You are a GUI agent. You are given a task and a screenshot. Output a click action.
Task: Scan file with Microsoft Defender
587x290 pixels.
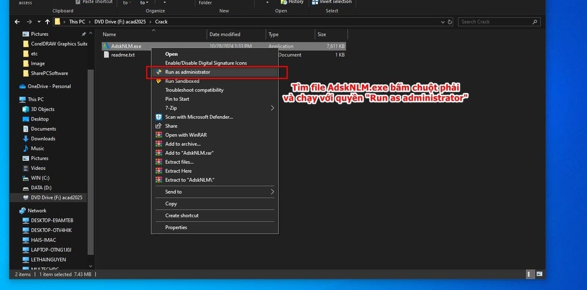coord(196,117)
